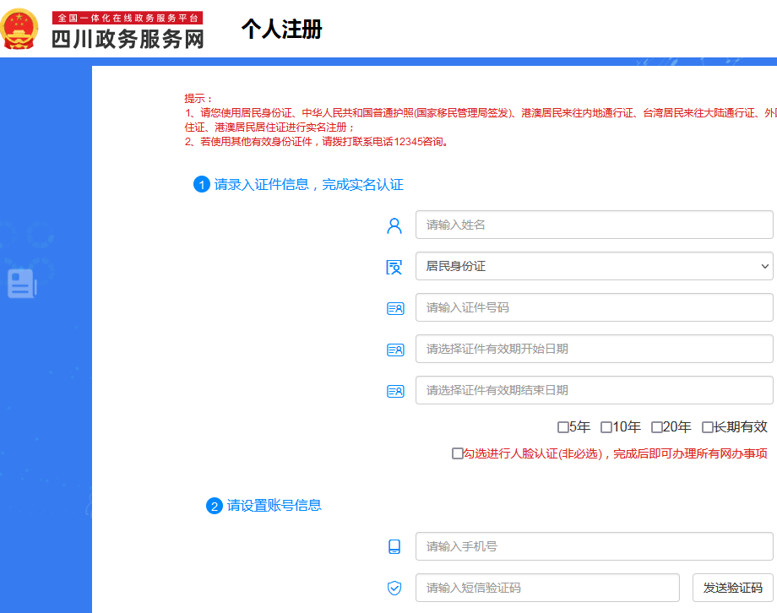Check the 20年 validity checkbox
The image size is (777, 613).
click(x=657, y=427)
